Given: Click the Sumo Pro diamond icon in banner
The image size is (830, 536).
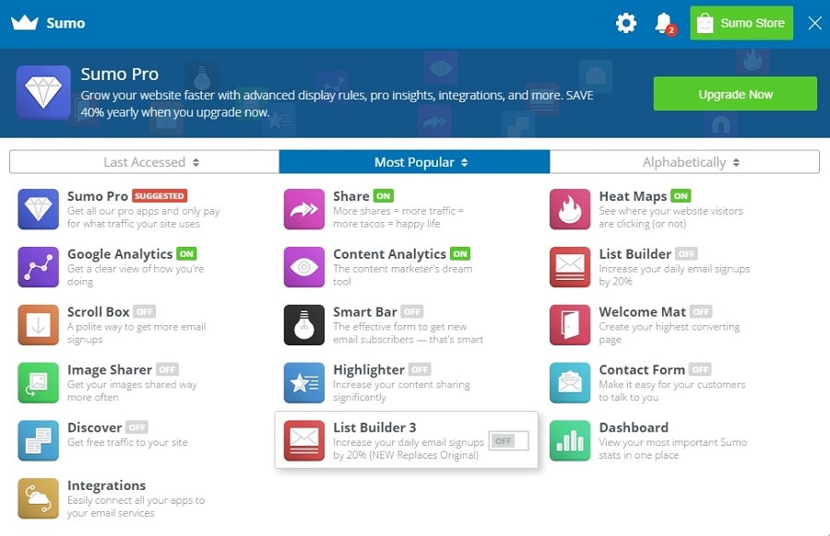Looking at the screenshot, I should [x=43, y=92].
